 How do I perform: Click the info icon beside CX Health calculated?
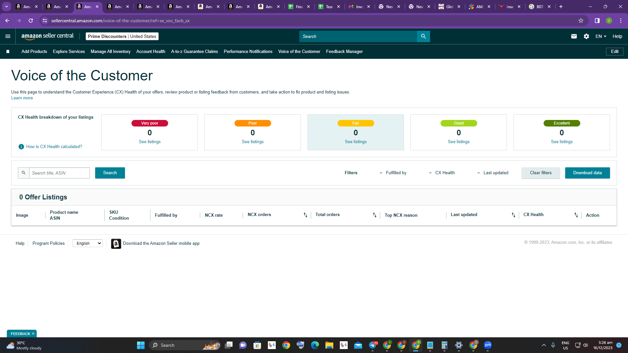21,147
